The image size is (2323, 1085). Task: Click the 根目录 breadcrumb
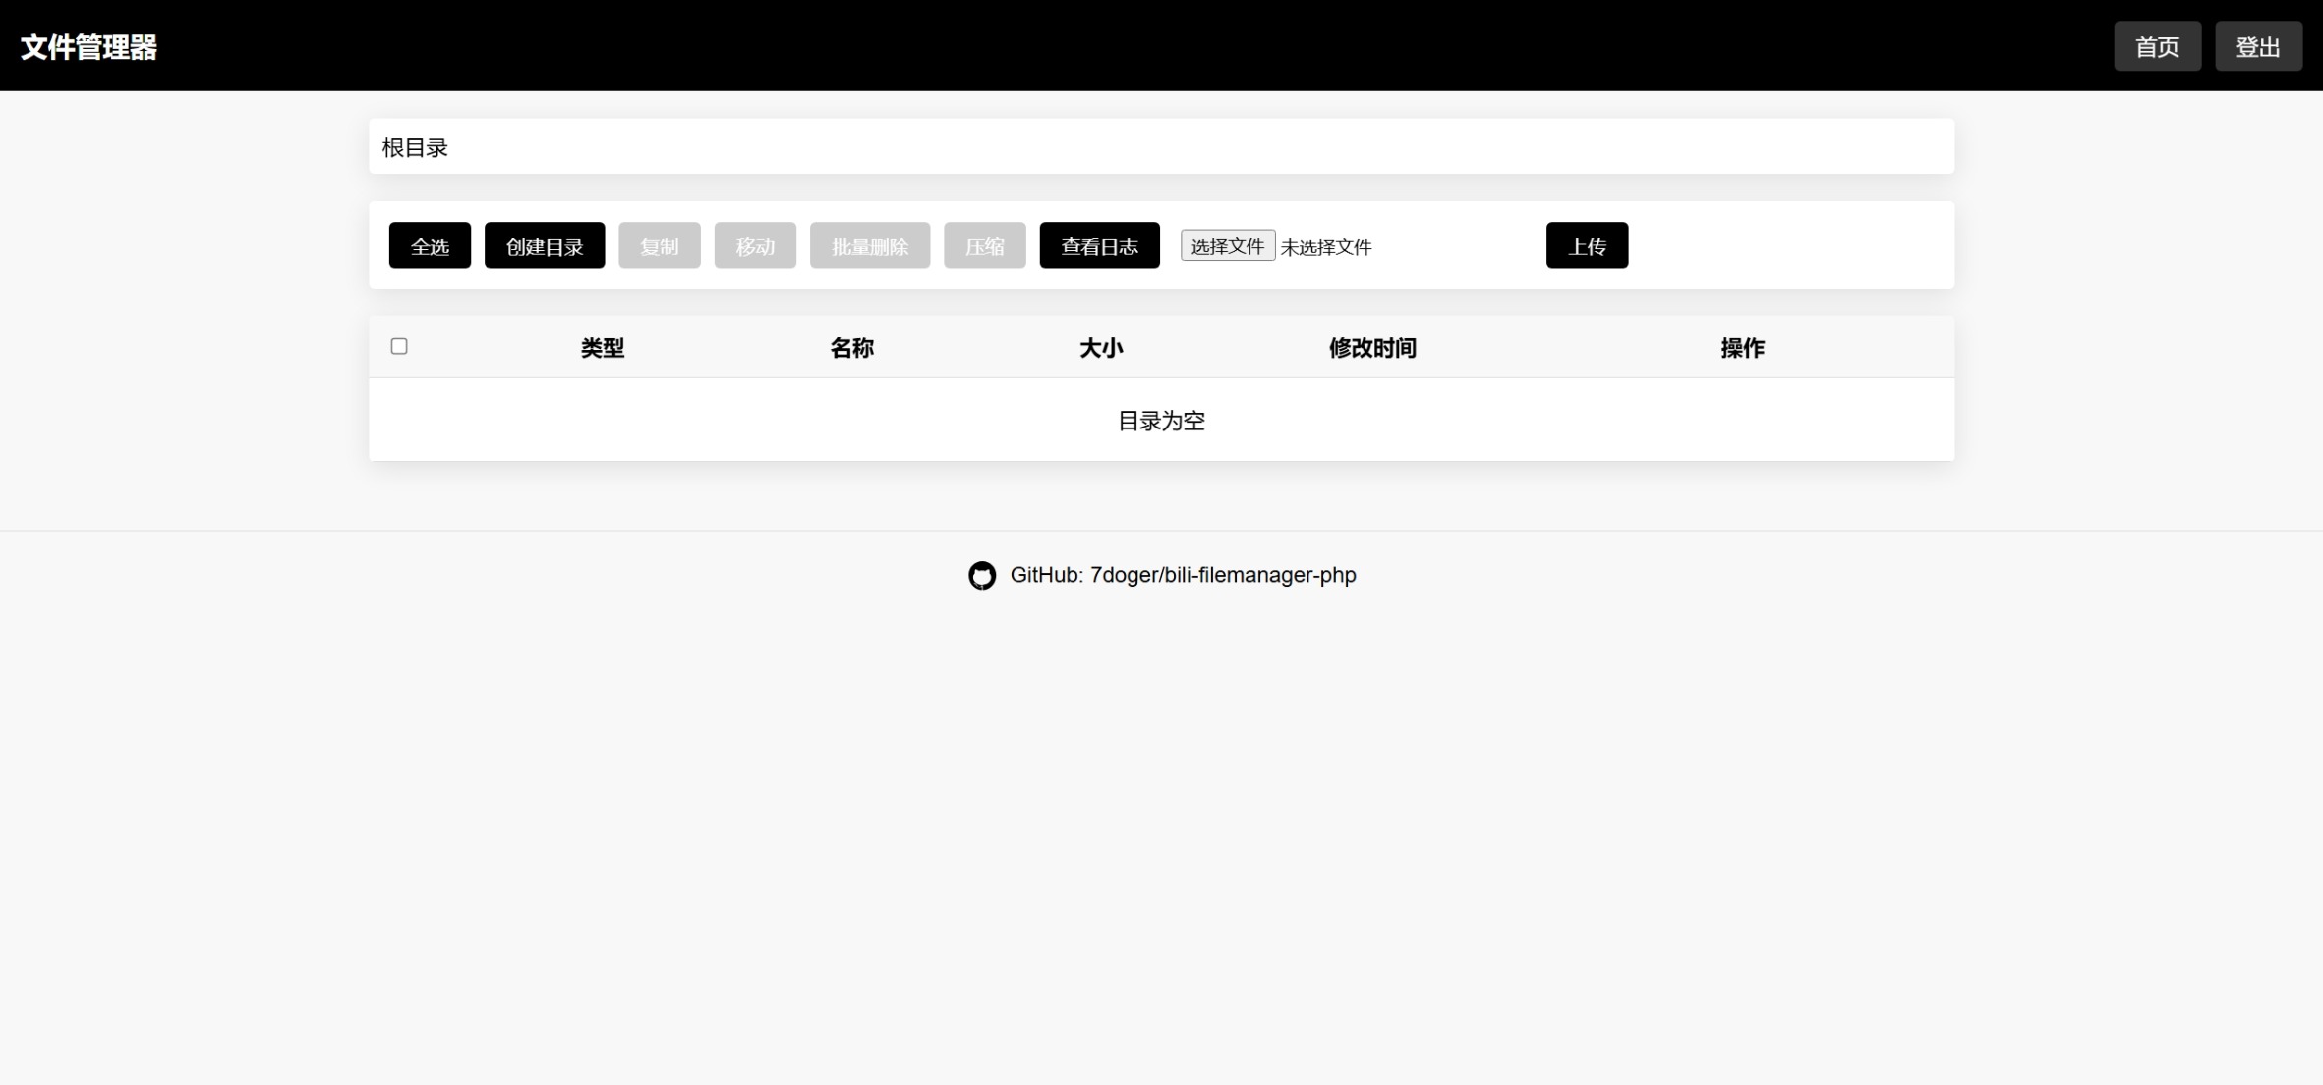click(x=415, y=147)
